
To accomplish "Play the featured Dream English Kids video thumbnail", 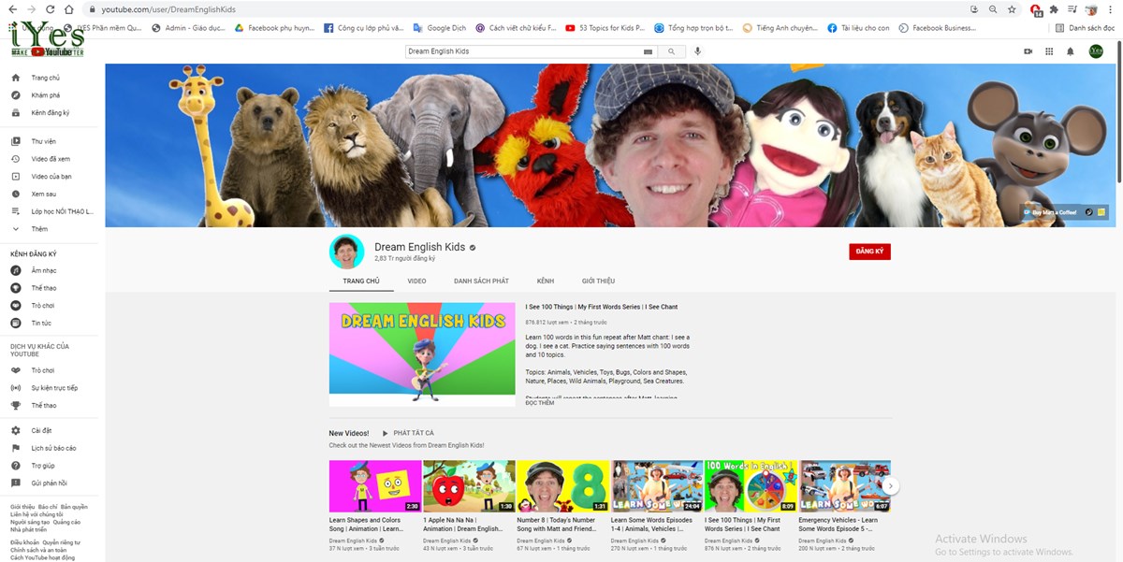I will tap(422, 354).
